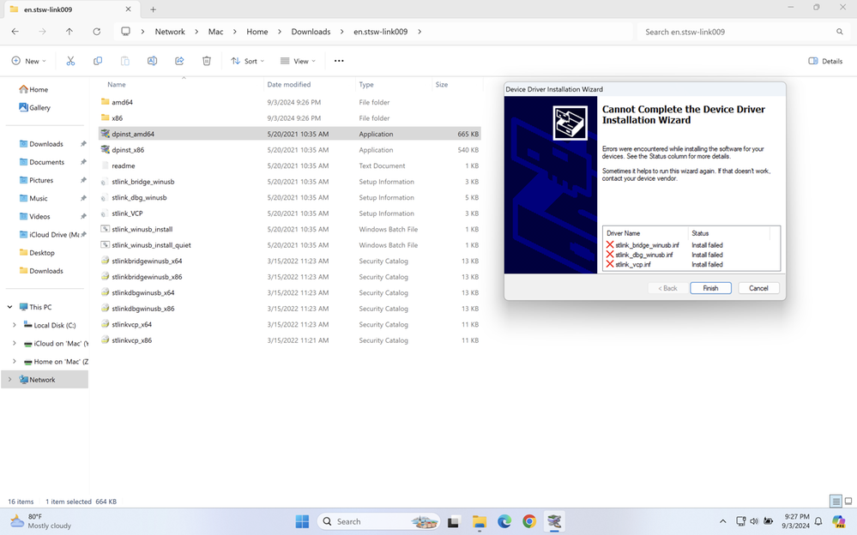Refresh the folder view

click(x=97, y=31)
